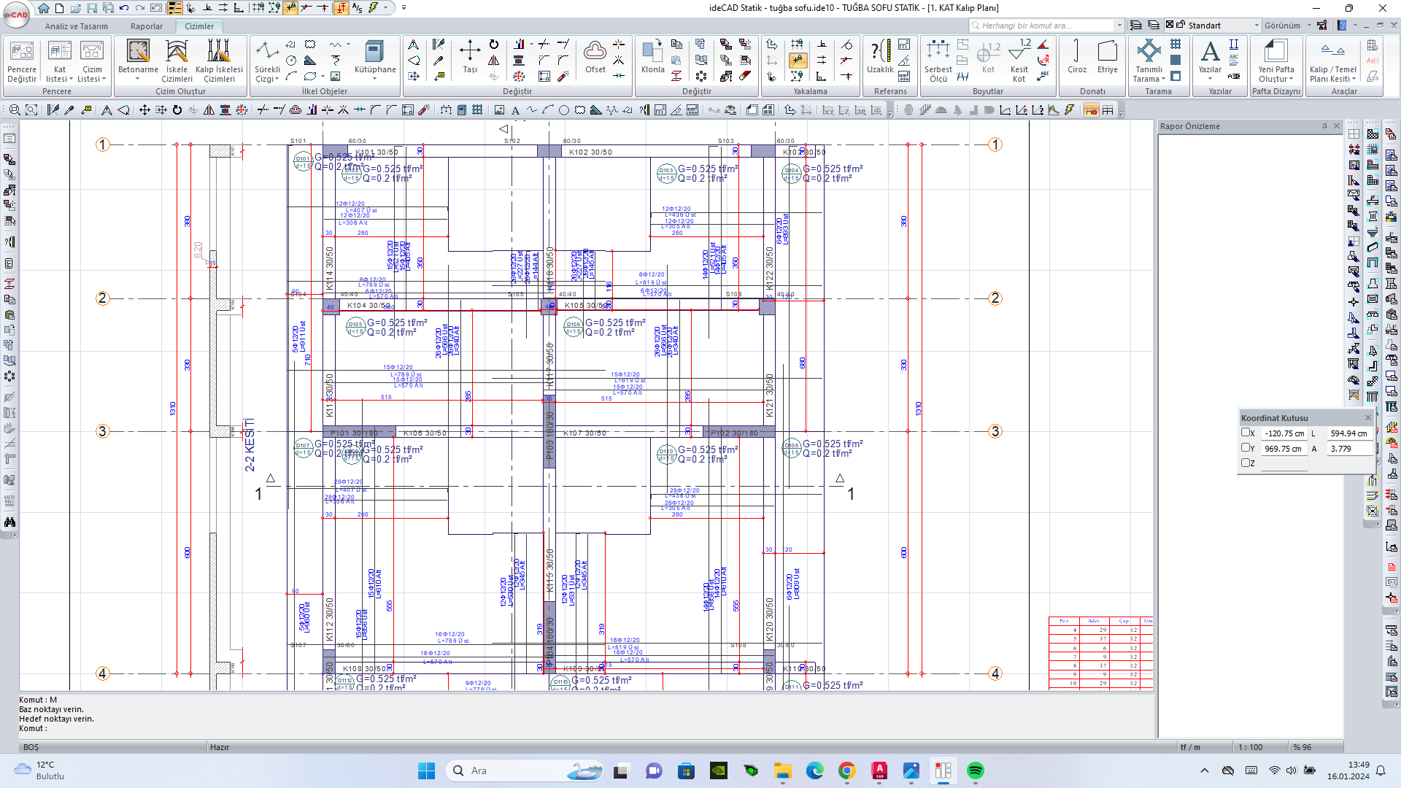Select the Klonla clone tool
Image resolution: width=1401 pixels, height=788 pixels.
coord(653,58)
